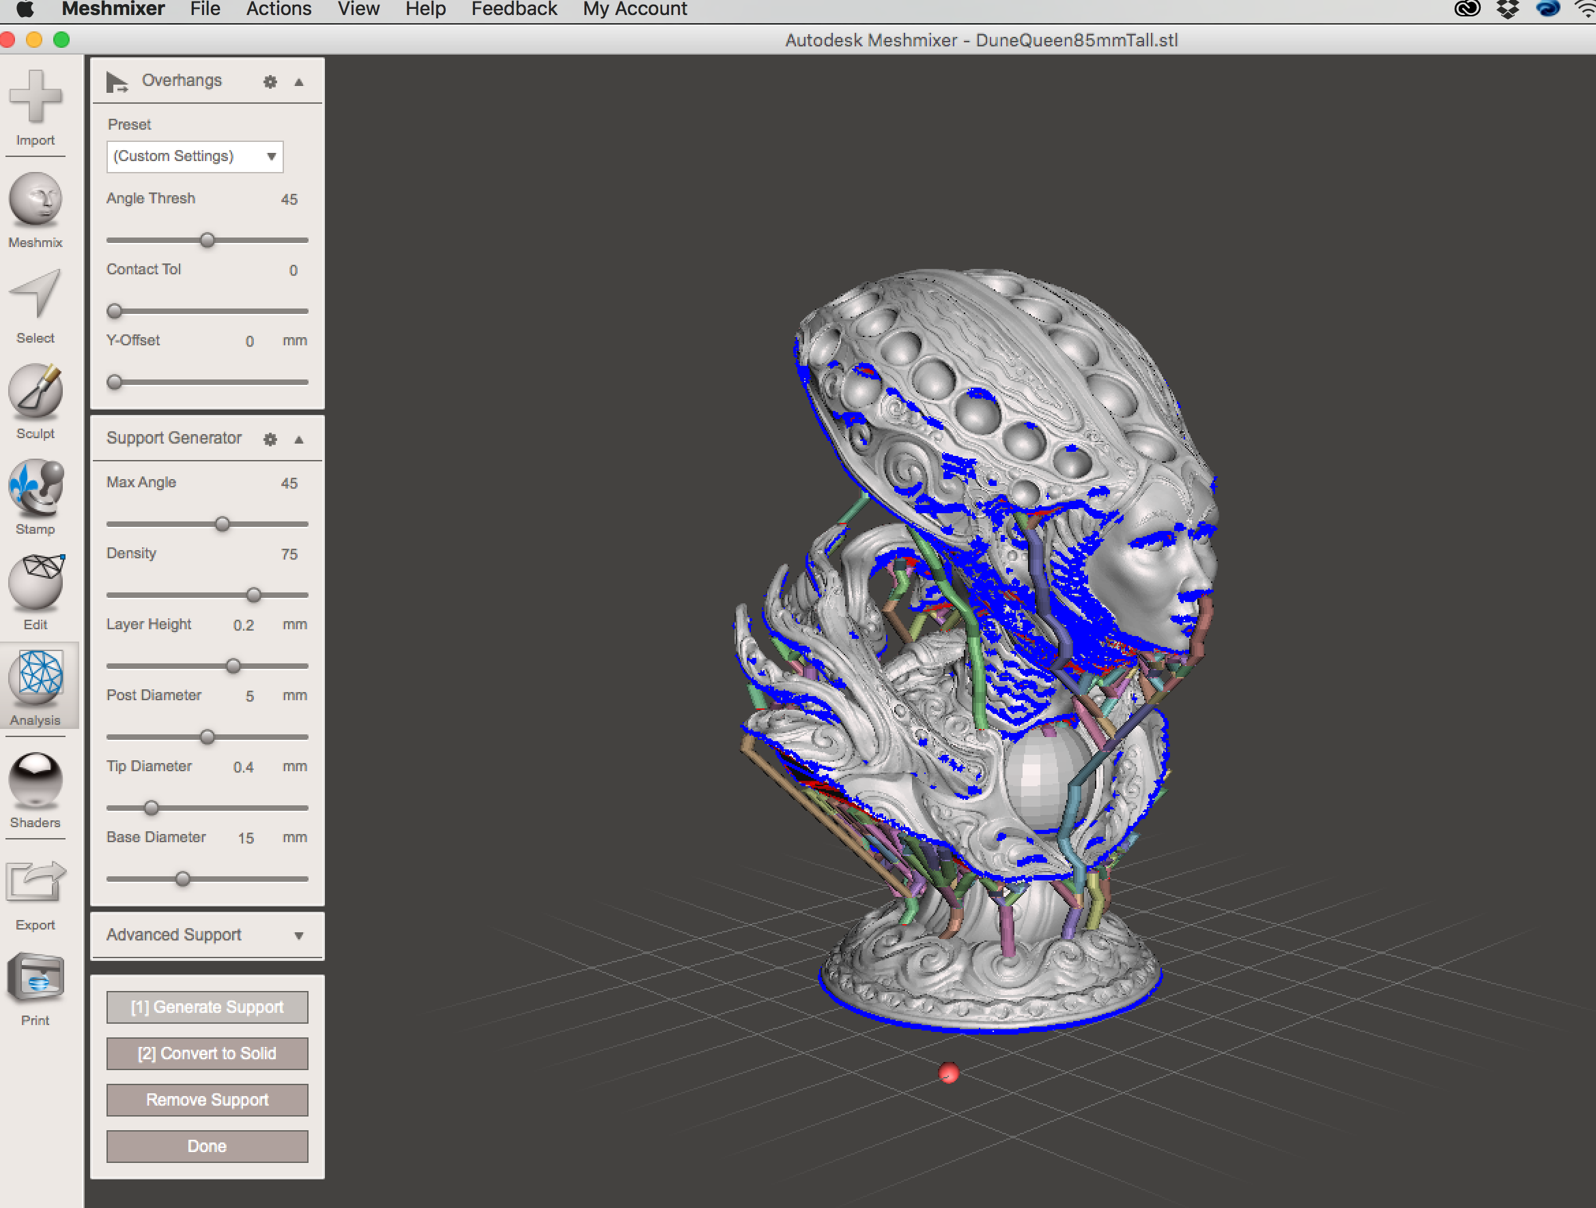
Task: Click the Base Diameter value 15
Action: 246,839
